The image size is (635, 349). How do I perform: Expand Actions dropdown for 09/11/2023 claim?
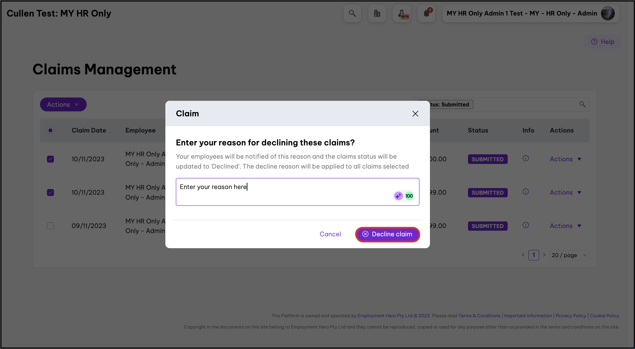[565, 226]
